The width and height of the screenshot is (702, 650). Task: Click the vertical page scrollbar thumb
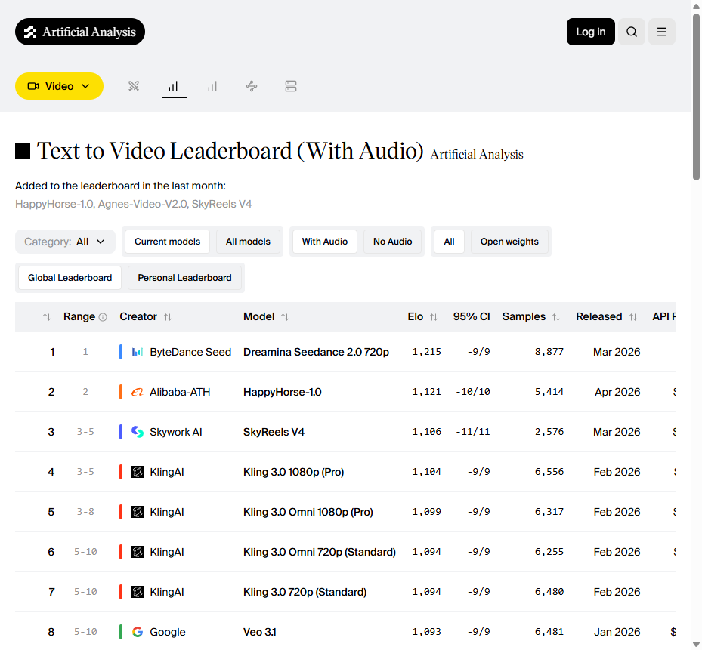tap(696, 96)
